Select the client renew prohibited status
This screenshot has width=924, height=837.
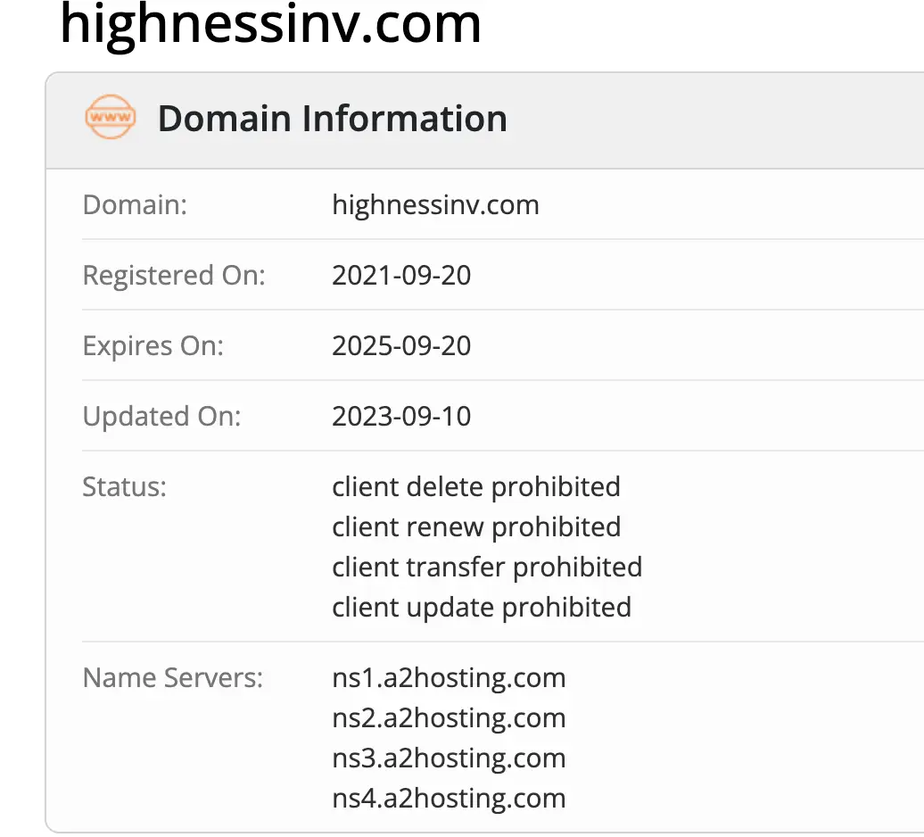coord(476,527)
